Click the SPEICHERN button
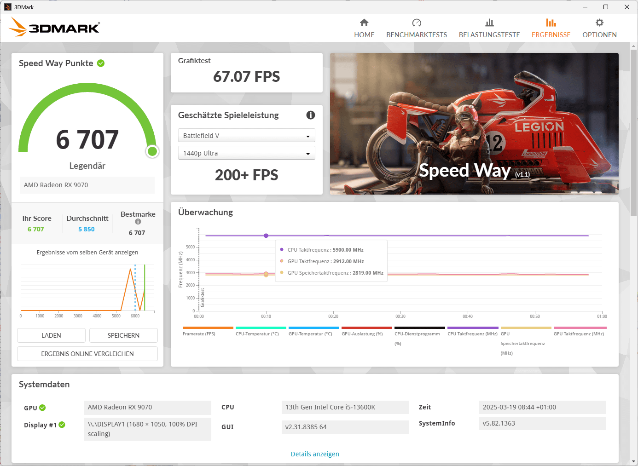Screen dimensions: 638x466 (x=123, y=335)
